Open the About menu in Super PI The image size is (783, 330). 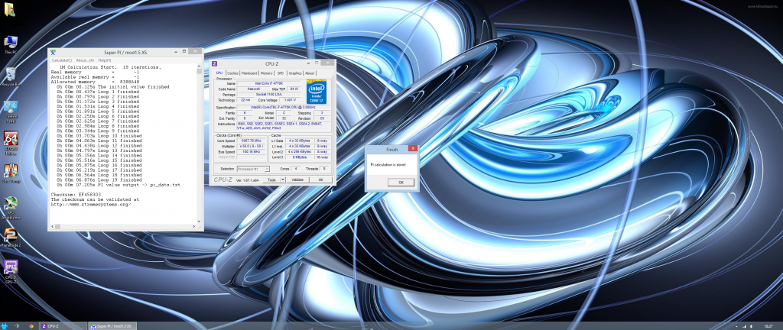pos(84,60)
